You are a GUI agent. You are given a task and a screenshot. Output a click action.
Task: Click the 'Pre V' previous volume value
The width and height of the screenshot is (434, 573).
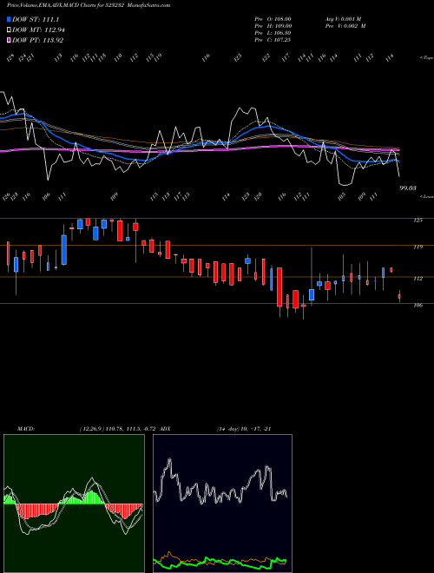click(345, 26)
